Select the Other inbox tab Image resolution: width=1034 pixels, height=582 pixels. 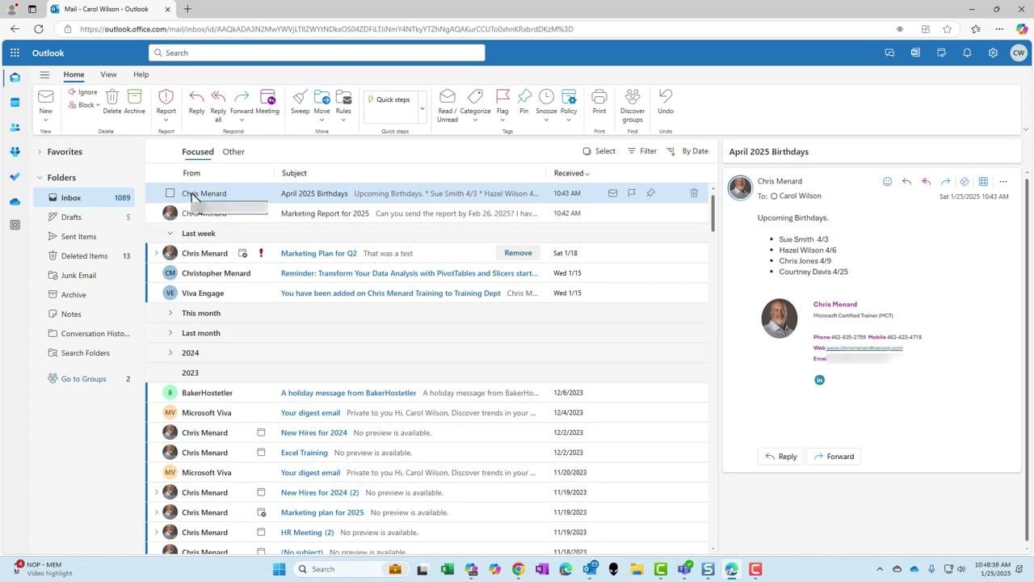coord(233,151)
